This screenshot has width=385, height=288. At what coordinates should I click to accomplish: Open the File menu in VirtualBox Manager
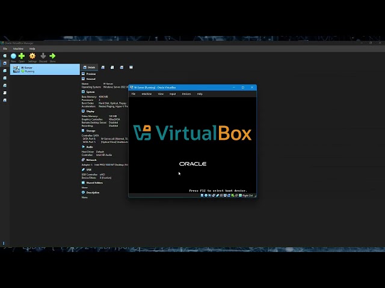[x=5, y=49]
